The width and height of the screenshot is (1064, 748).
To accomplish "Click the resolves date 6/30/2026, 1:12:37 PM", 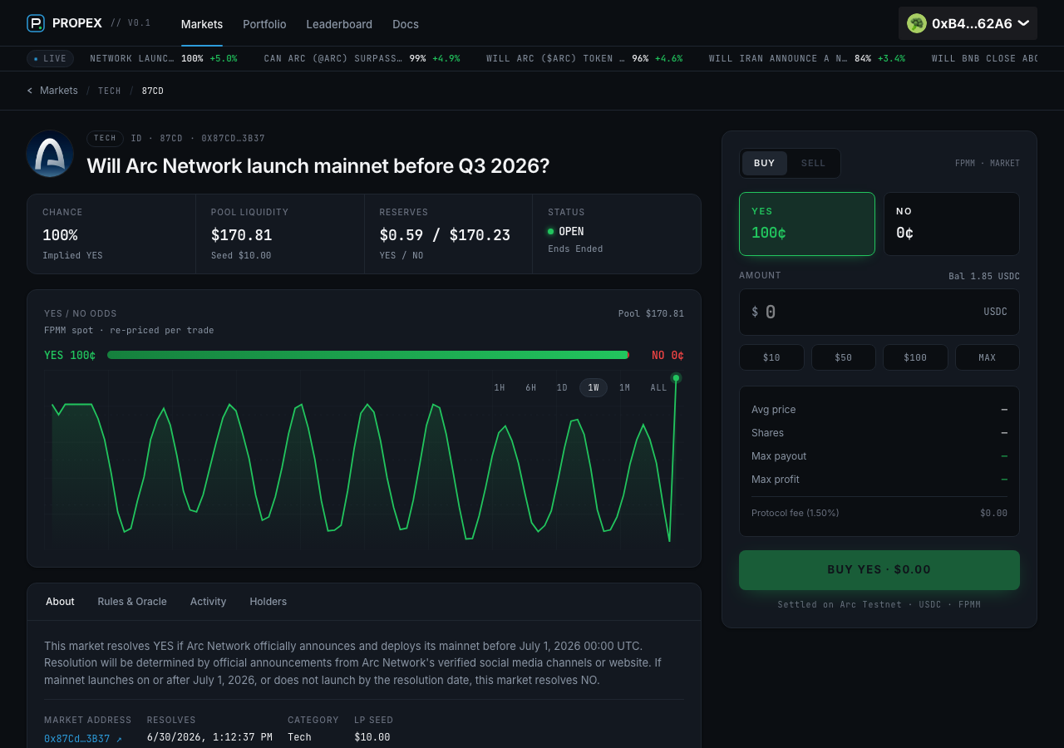I will click(x=209, y=738).
